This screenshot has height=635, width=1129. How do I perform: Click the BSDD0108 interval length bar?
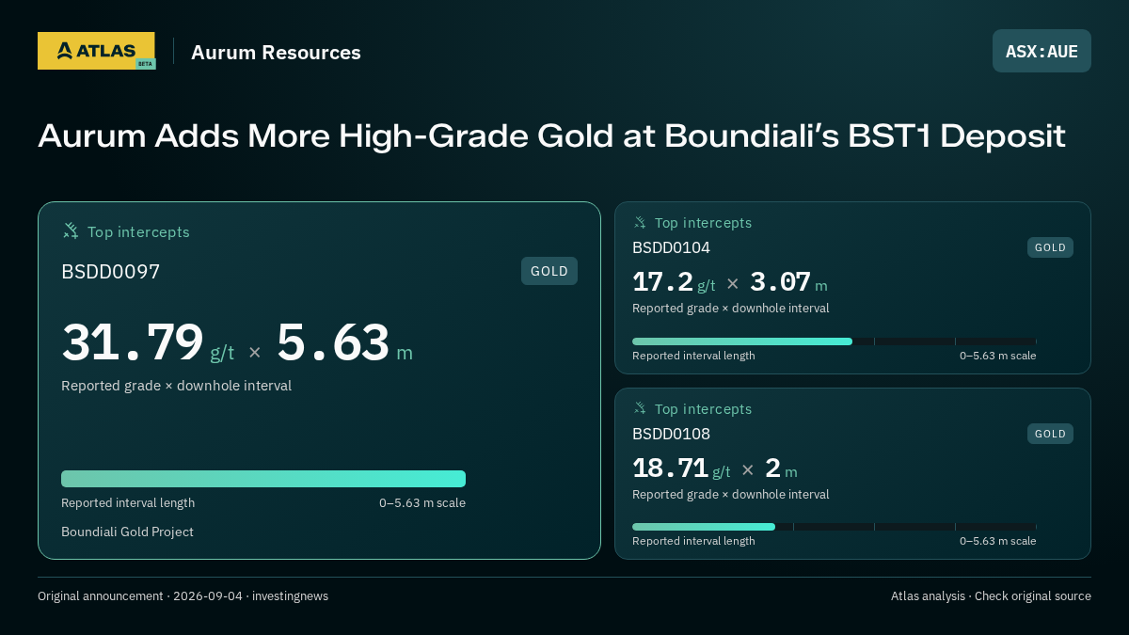[x=835, y=527]
